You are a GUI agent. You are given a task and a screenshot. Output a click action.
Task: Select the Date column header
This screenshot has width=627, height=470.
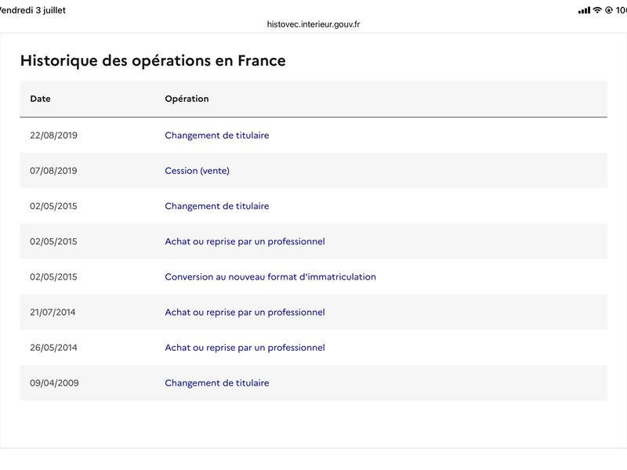(41, 99)
